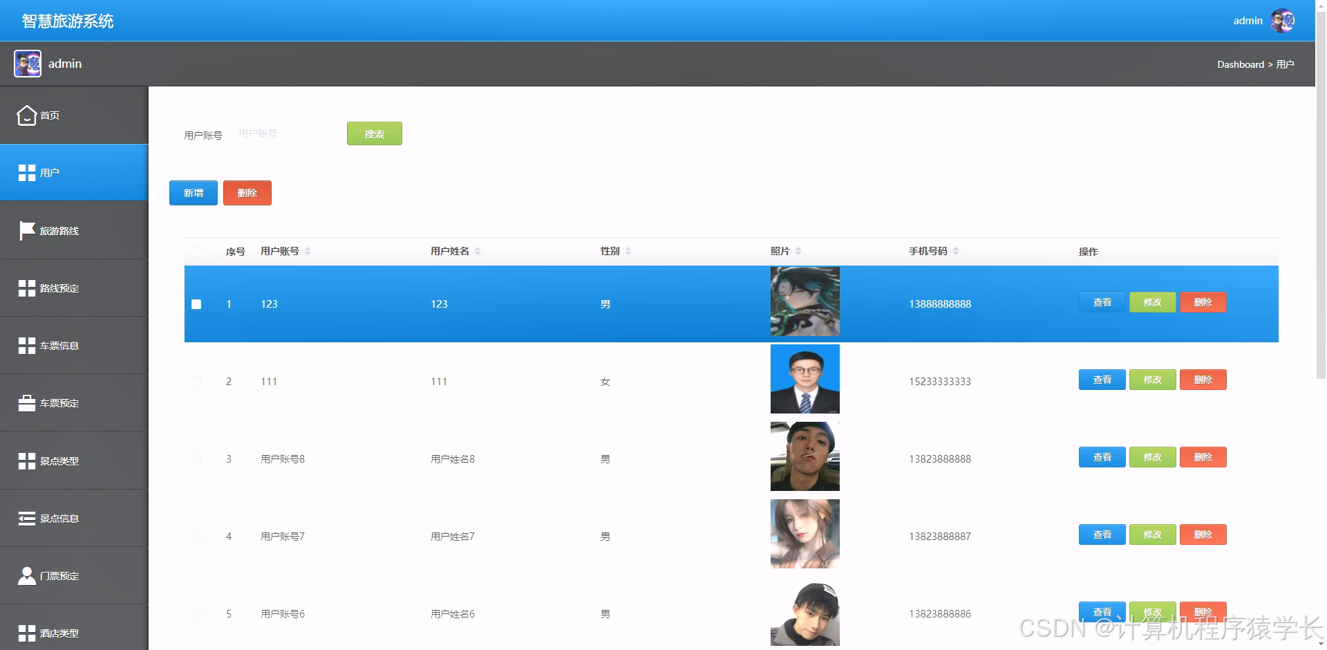Open 路线预定 menu item

click(x=74, y=288)
